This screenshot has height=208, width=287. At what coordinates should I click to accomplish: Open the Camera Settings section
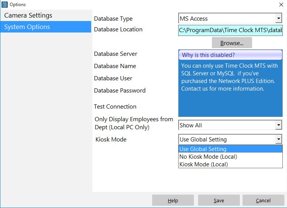(x=46, y=15)
